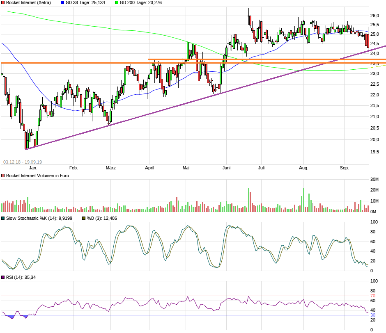Click the April month label on axis
This screenshot has width=386, height=333.
pyautogui.click(x=149, y=168)
